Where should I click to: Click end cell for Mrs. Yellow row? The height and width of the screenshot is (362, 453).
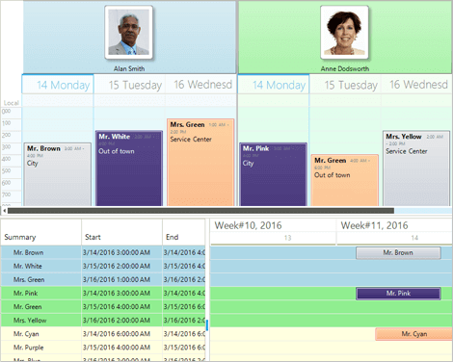click(184, 321)
